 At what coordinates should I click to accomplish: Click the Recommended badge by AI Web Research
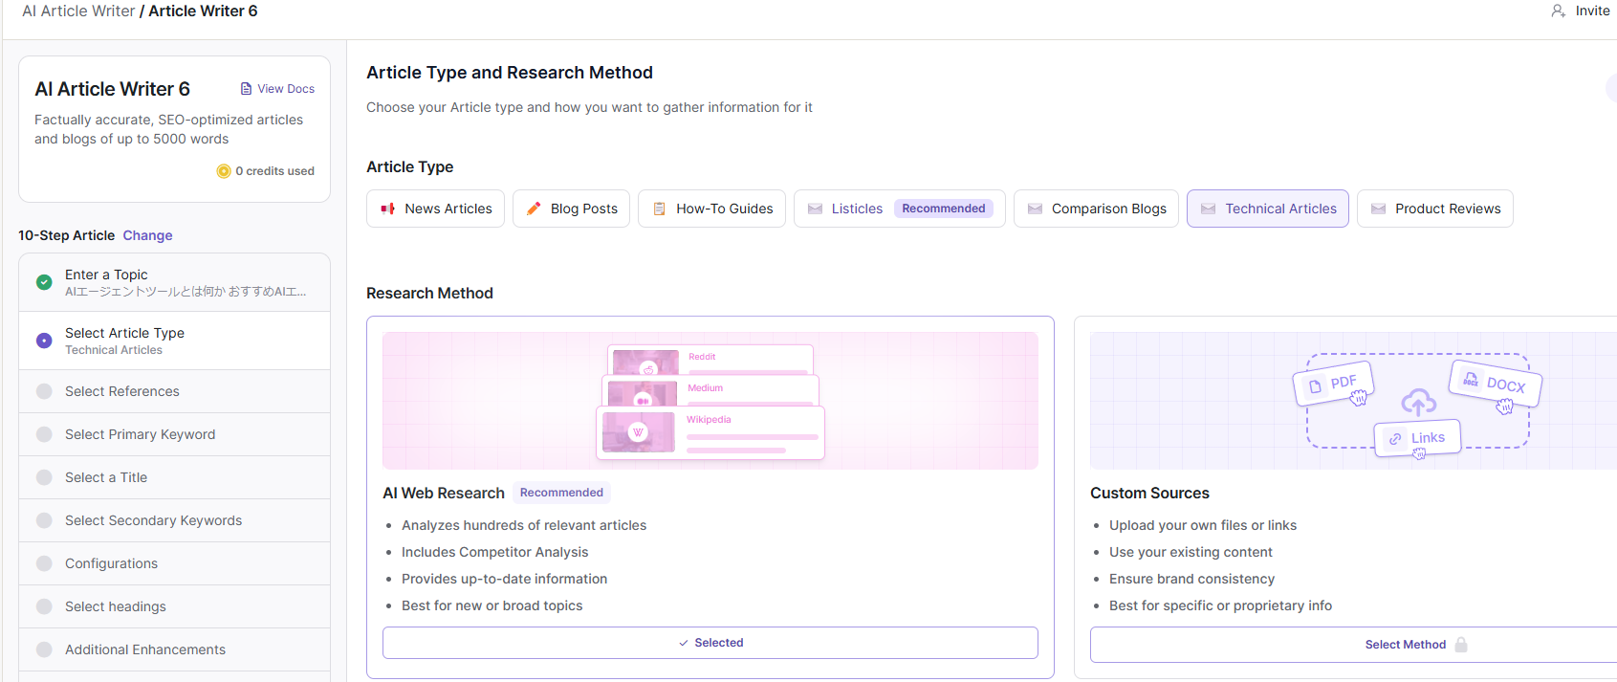[x=561, y=493]
